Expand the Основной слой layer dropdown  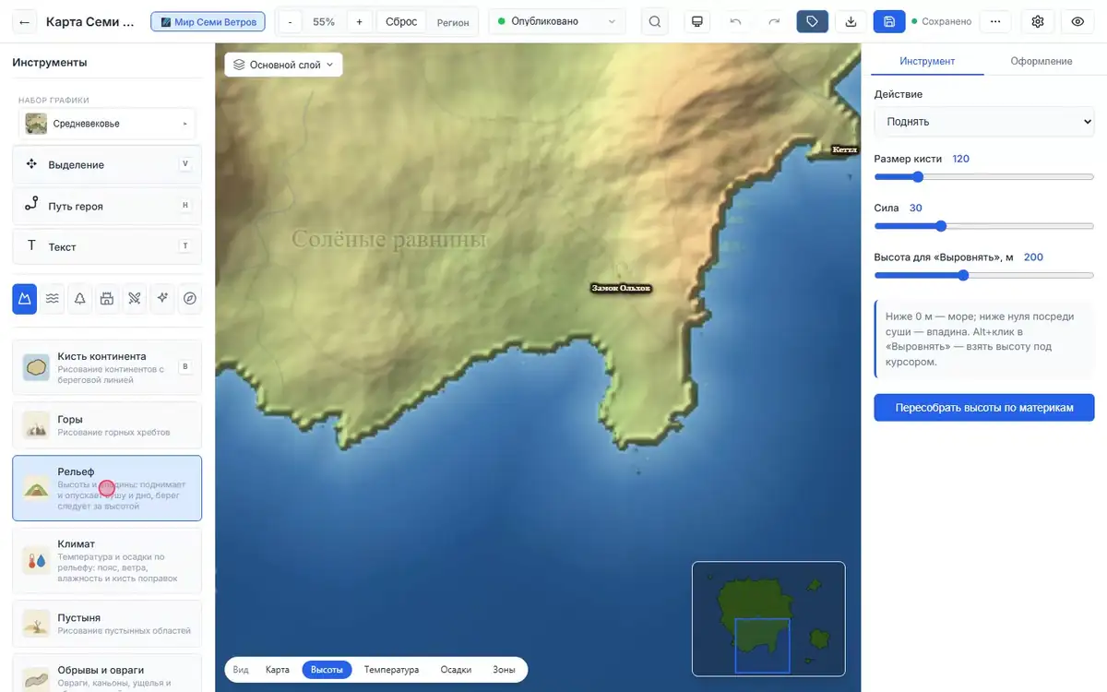[x=284, y=65]
